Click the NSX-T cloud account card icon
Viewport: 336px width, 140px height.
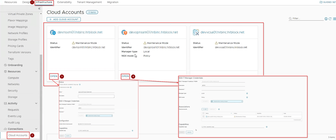125,32
